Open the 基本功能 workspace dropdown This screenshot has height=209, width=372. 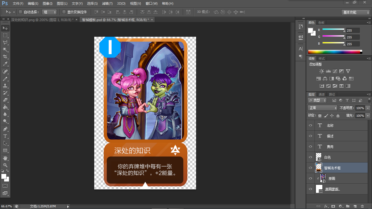(x=355, y=12)
